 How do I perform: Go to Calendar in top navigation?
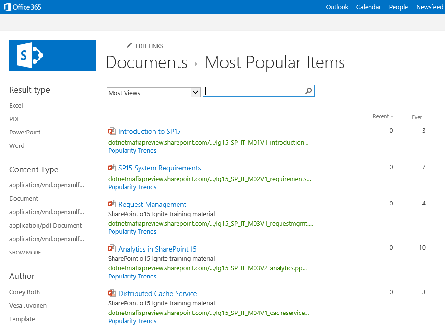[x=369, y=7]
